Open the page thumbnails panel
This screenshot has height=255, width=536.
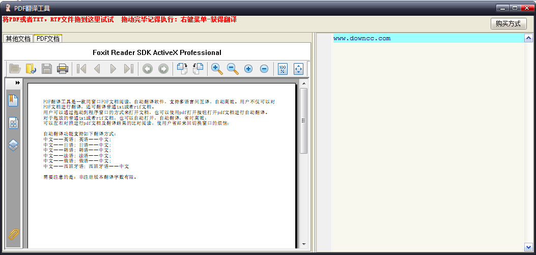coord(13,123)
